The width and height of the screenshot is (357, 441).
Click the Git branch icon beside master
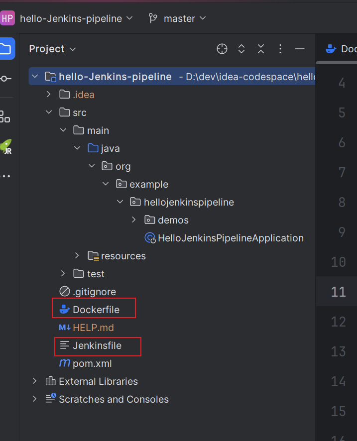pyautogui.click(x=153, y=18)
